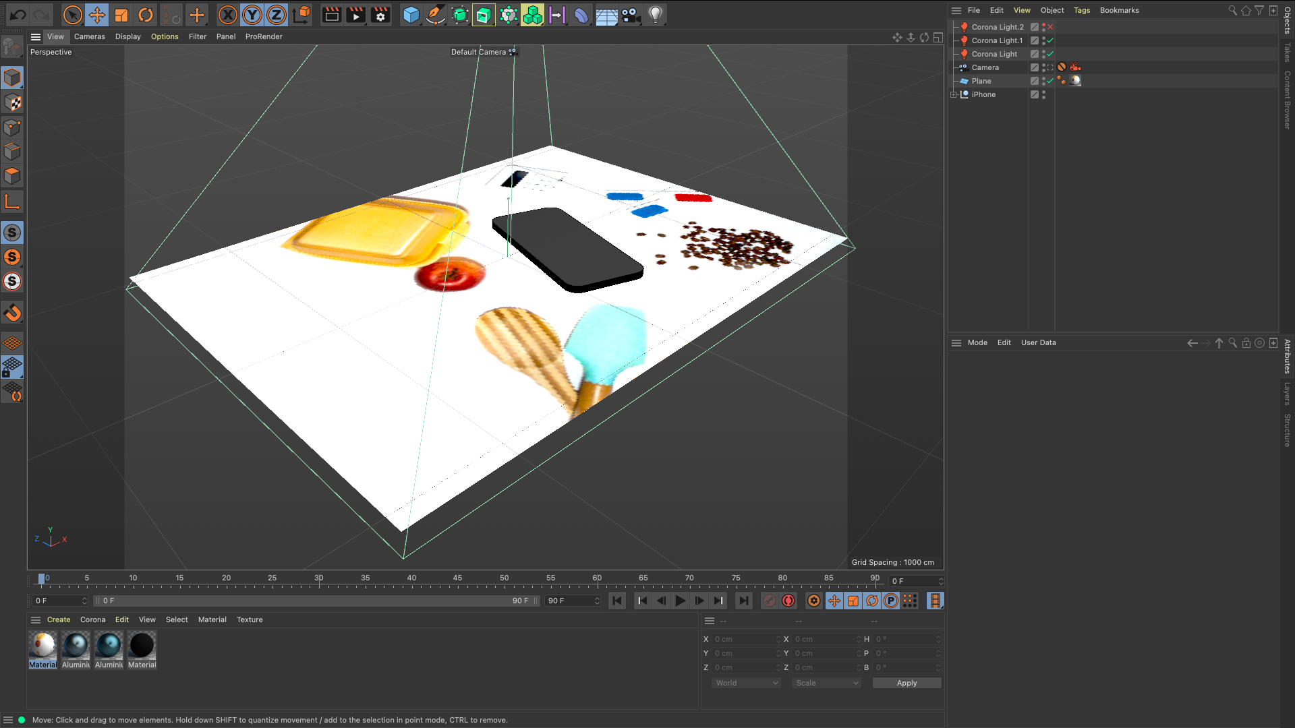Image resolution: width=1295 pixels, height=728 pixels.
Task: Open Edit Render Settings clapperboard gear icon
Action: 380,15
